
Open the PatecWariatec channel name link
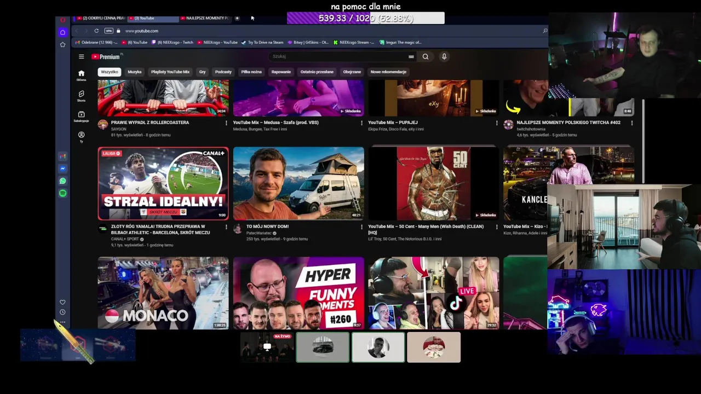pyautogui.click(x=258, y=233)
